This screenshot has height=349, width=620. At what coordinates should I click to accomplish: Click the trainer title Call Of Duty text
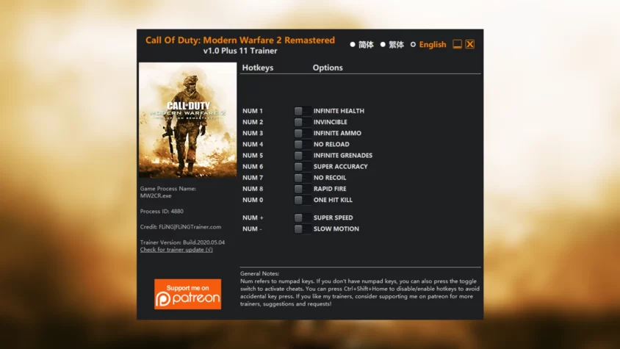click(x=240, y=40)
